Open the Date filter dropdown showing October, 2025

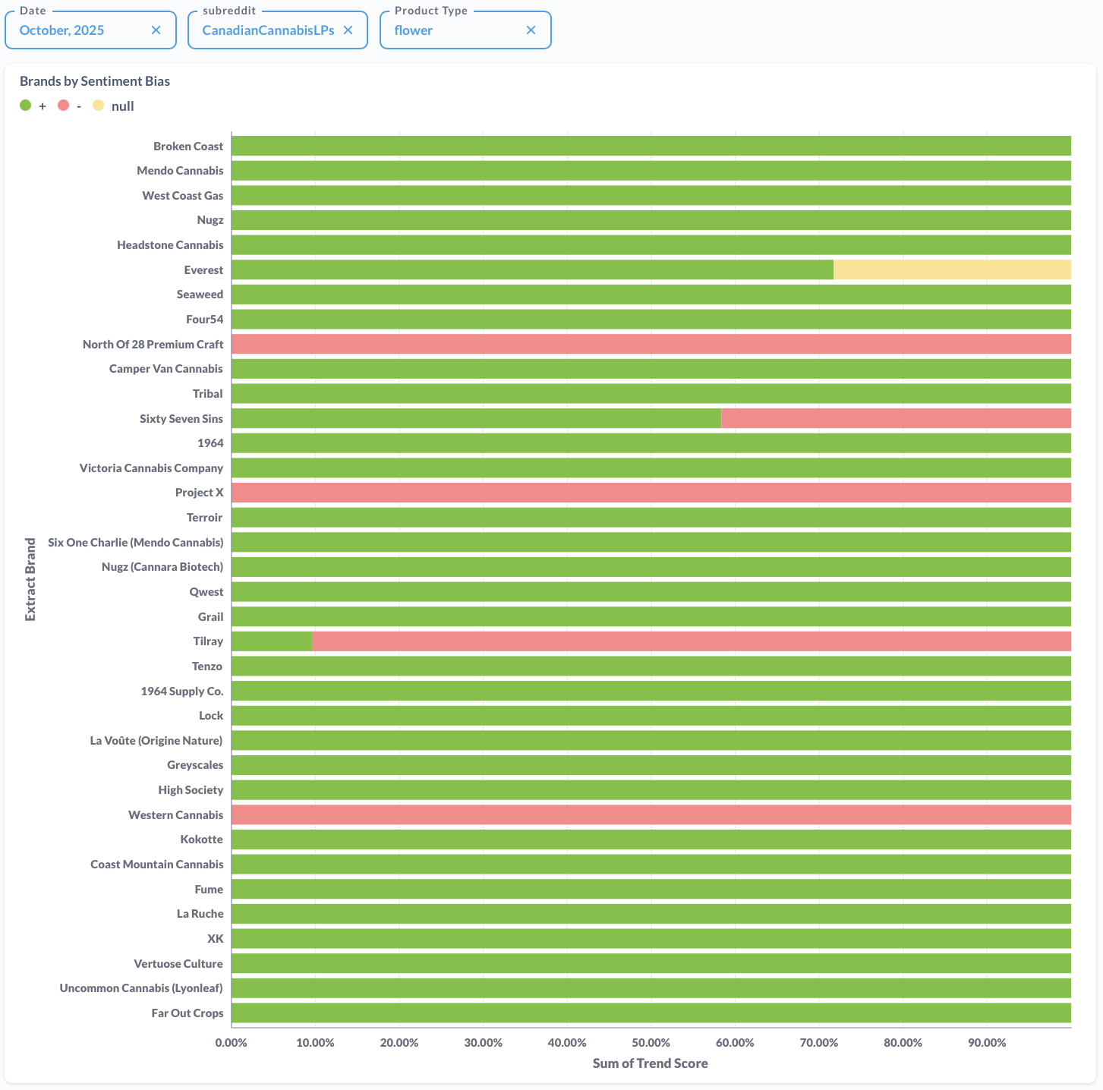click(76, 30)
